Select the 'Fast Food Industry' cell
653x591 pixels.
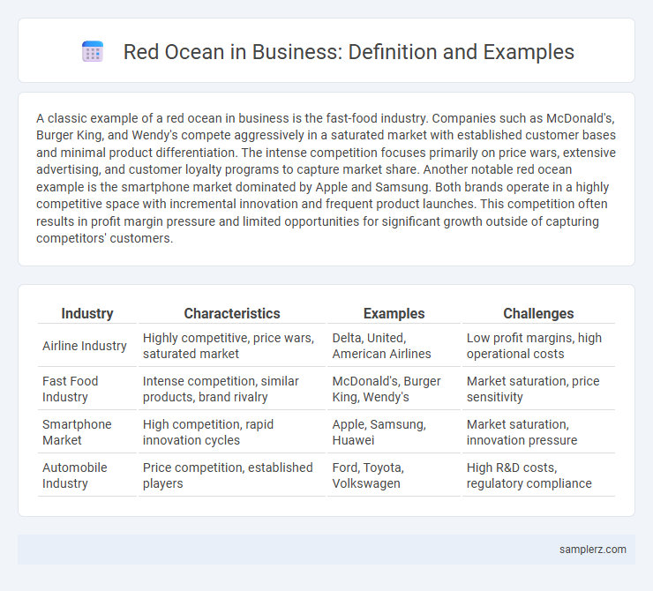[x=87, y=389]
